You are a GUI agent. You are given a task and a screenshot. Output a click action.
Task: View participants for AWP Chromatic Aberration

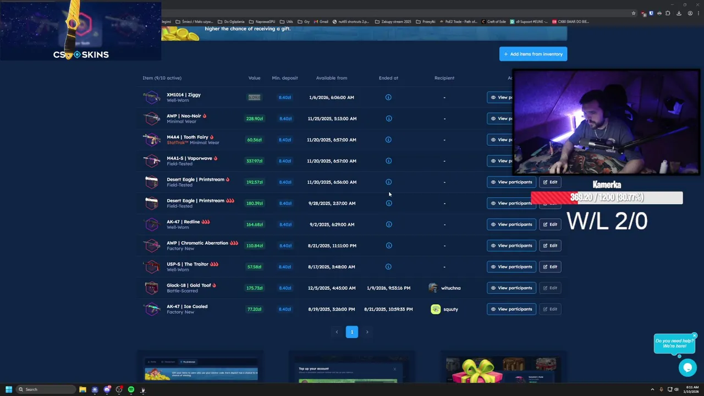tap(511, 245)
